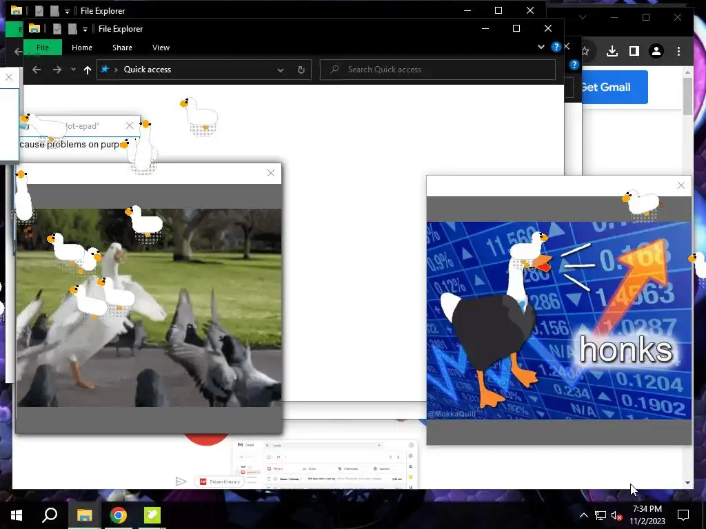706x529 pixels.
Task: Open Windows taskbar search
Action: coord(50,515)
